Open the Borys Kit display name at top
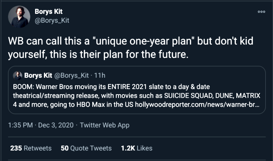Image resolution: width=273 pixels, height=161 pixels. coord(48,12)
